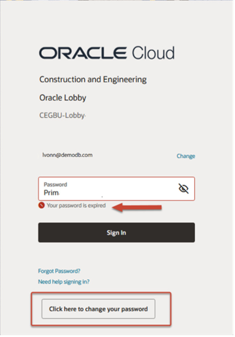This screenshot has width=235, height=337.
Task: Click the Cloud text in the logo
Action: [x=153, y=53]
